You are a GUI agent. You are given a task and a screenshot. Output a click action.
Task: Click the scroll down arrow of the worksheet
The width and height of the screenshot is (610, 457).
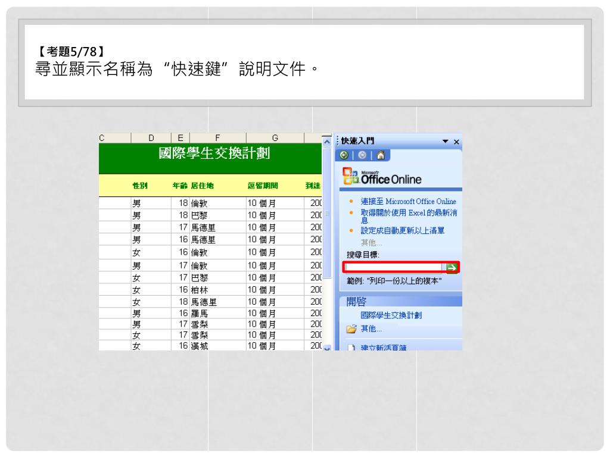(327, 348)
